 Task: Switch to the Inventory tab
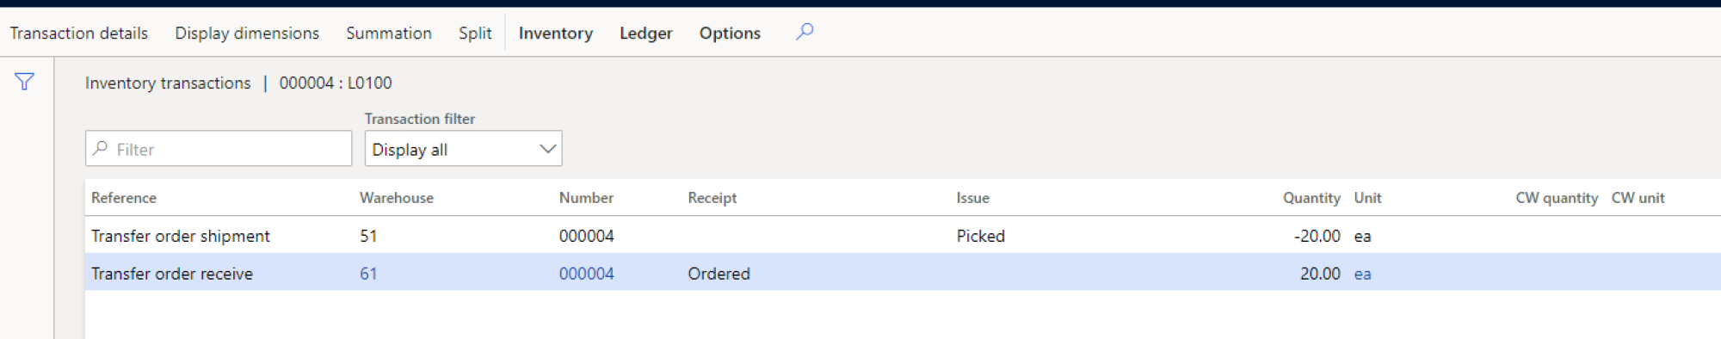tap(556, 33)
